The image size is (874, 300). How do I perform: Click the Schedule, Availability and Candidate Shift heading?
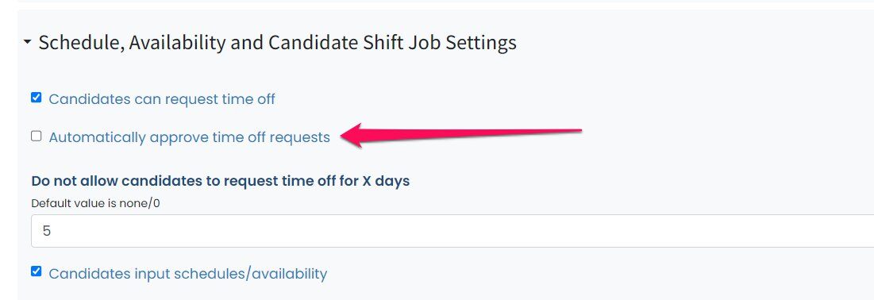(x=278, y=43)
